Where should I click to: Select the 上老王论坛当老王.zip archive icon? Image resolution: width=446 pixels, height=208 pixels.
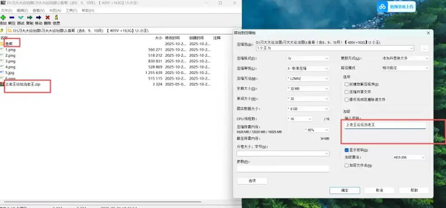[x=2, y=84]
